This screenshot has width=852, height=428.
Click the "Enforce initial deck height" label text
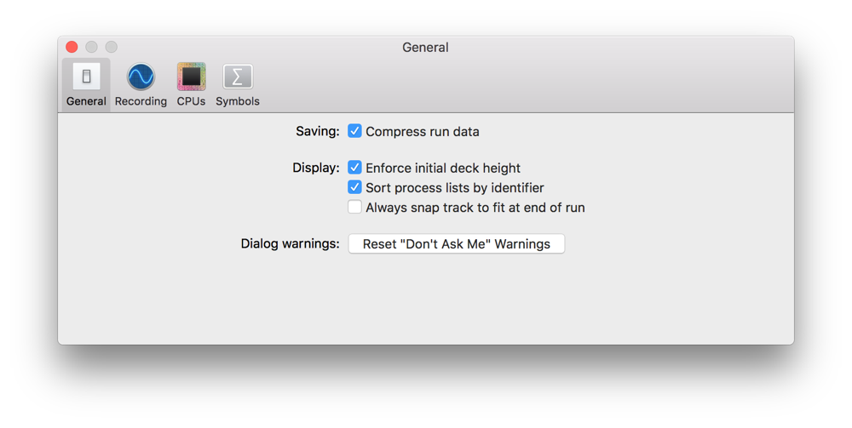click(x=442, y=168)
